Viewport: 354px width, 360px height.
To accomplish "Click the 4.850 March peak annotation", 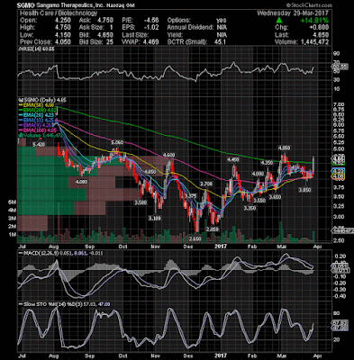I will tap(284, 148).
